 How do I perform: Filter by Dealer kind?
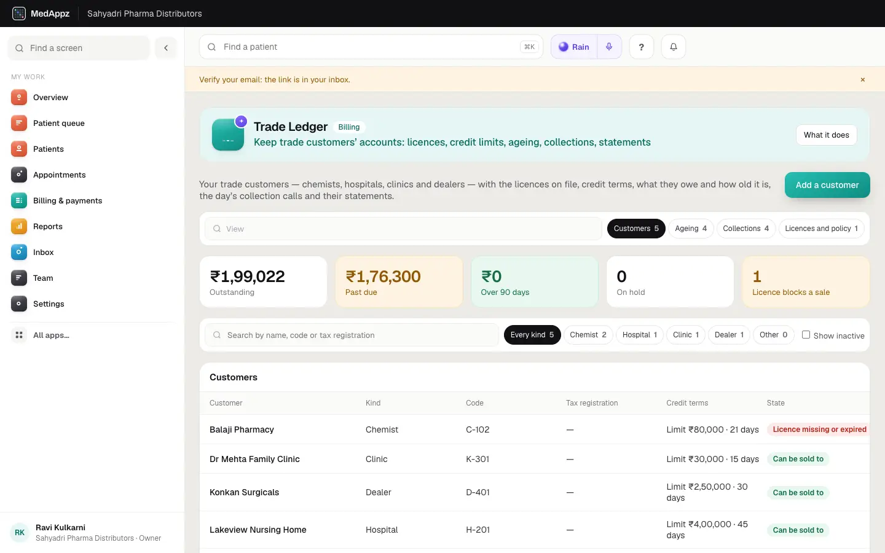click(x=729, y=335)
